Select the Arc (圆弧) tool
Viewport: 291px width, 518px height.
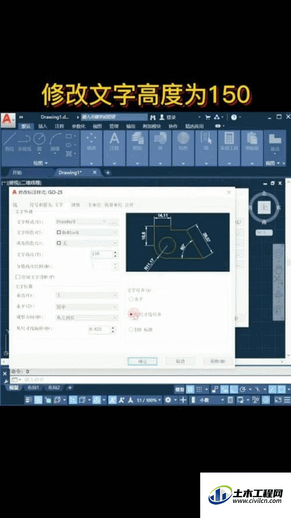coord(55,143)
